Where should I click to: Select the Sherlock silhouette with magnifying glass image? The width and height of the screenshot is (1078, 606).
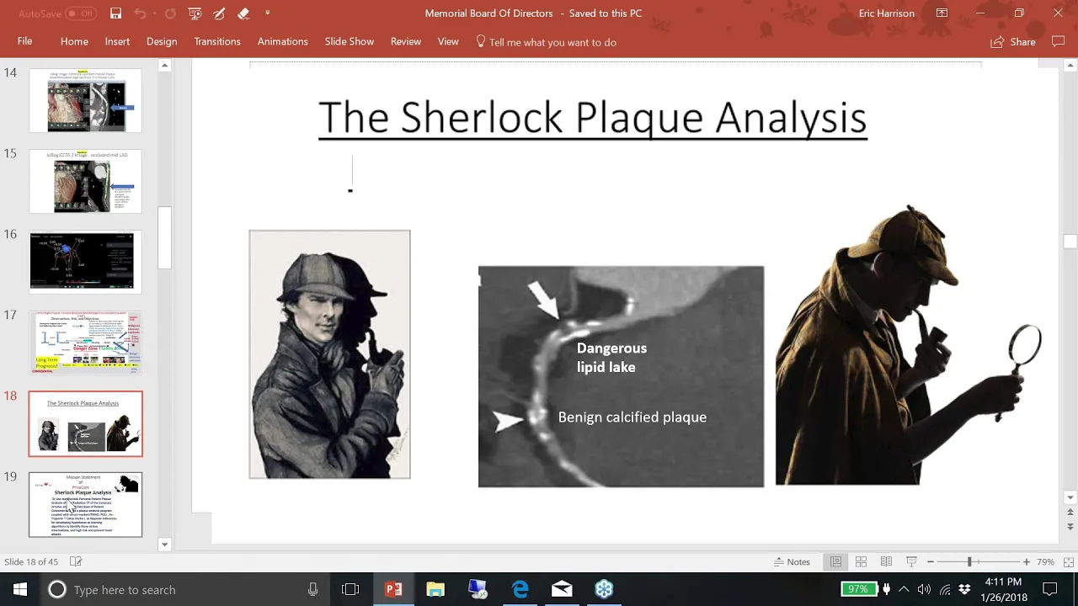point(908,344)
